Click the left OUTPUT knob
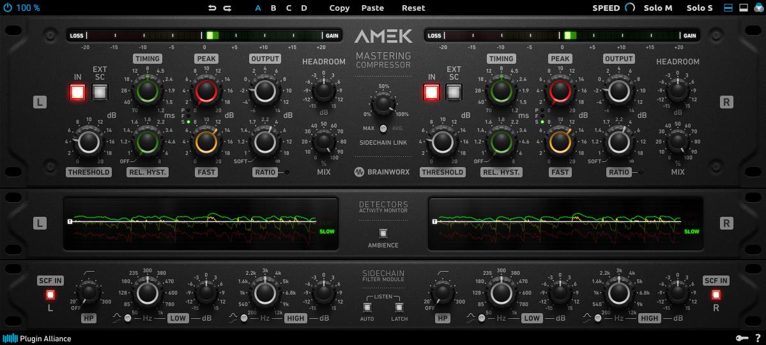Viewport: 766px width, 345px height. pos(264,91)
